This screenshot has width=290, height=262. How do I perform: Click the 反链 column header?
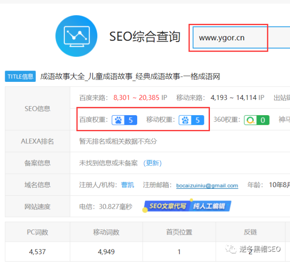pos(251,232)
